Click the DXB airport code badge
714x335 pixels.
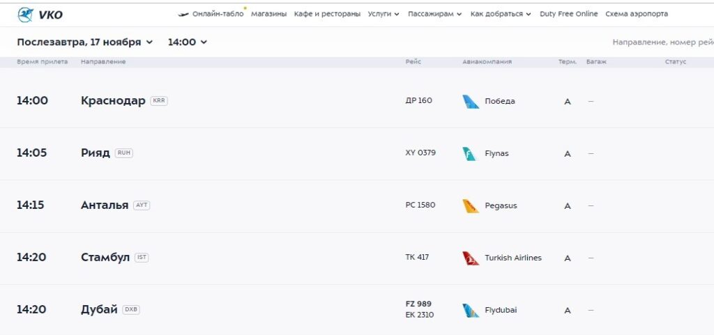click(x=131, y=310)
